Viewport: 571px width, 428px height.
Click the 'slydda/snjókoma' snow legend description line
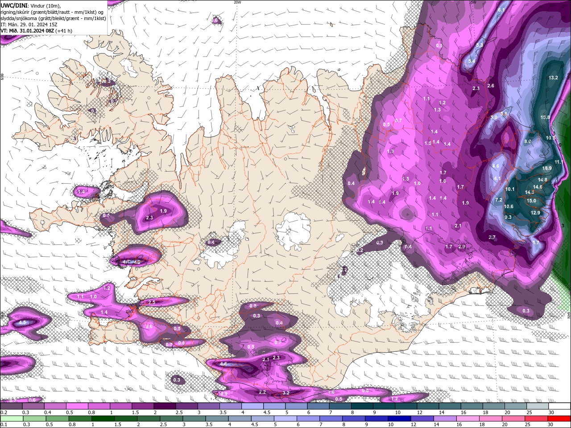coord(54,18)
